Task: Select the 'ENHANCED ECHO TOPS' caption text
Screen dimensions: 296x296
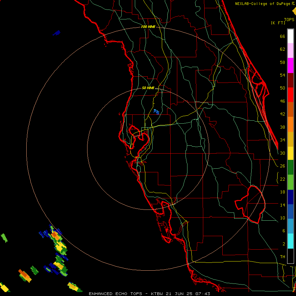Action: point(115,294)
